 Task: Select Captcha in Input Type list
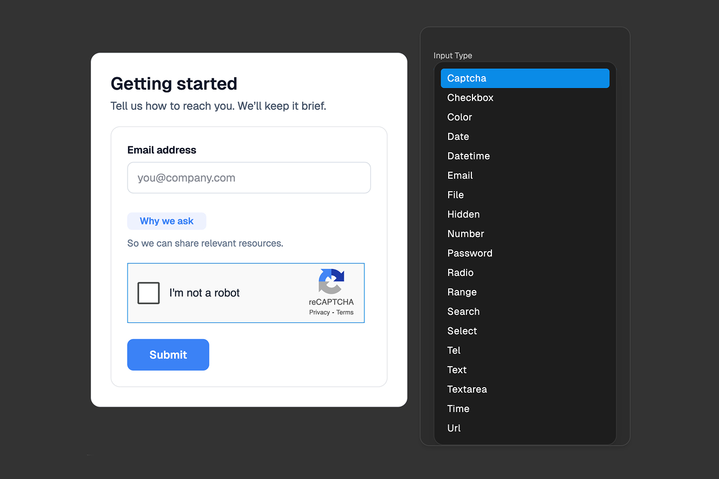click(x=525, y=78)
